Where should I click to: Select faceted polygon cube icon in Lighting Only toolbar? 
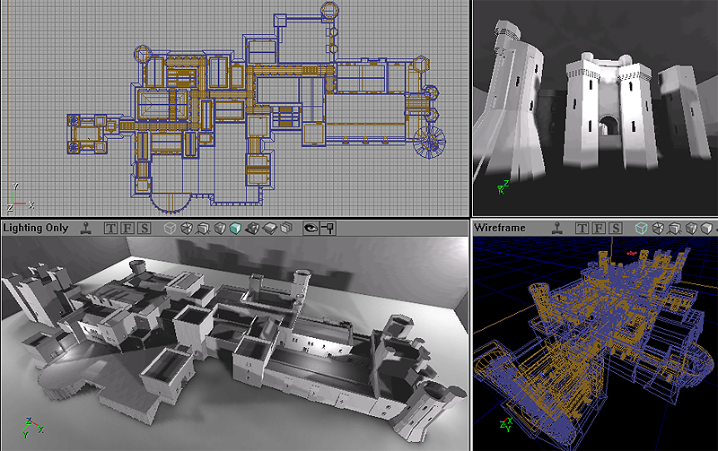click(187, 228)
